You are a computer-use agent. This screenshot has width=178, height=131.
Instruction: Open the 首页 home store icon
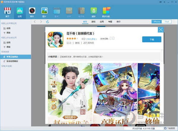click(7, 12)
